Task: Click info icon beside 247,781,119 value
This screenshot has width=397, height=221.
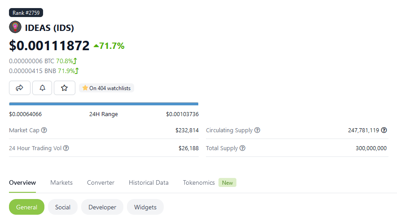Action: [x=384, y=130]
